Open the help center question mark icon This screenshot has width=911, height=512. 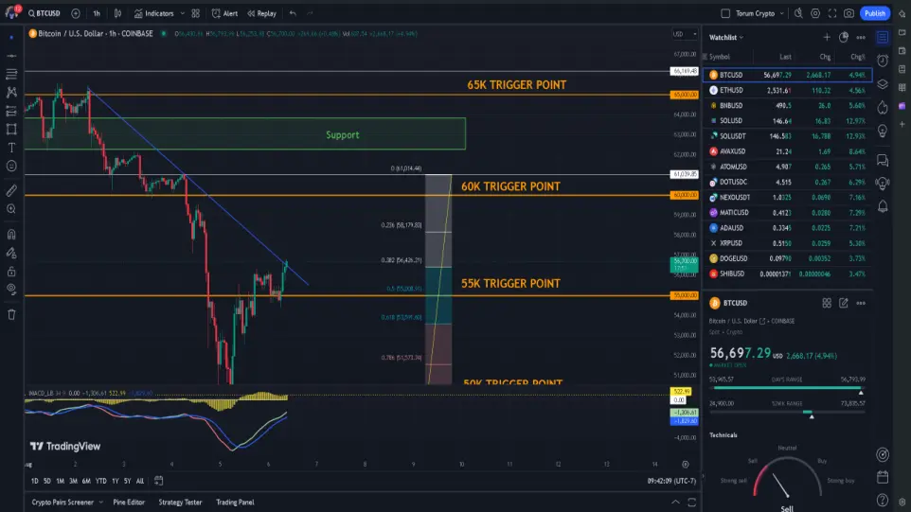[883, 500]
